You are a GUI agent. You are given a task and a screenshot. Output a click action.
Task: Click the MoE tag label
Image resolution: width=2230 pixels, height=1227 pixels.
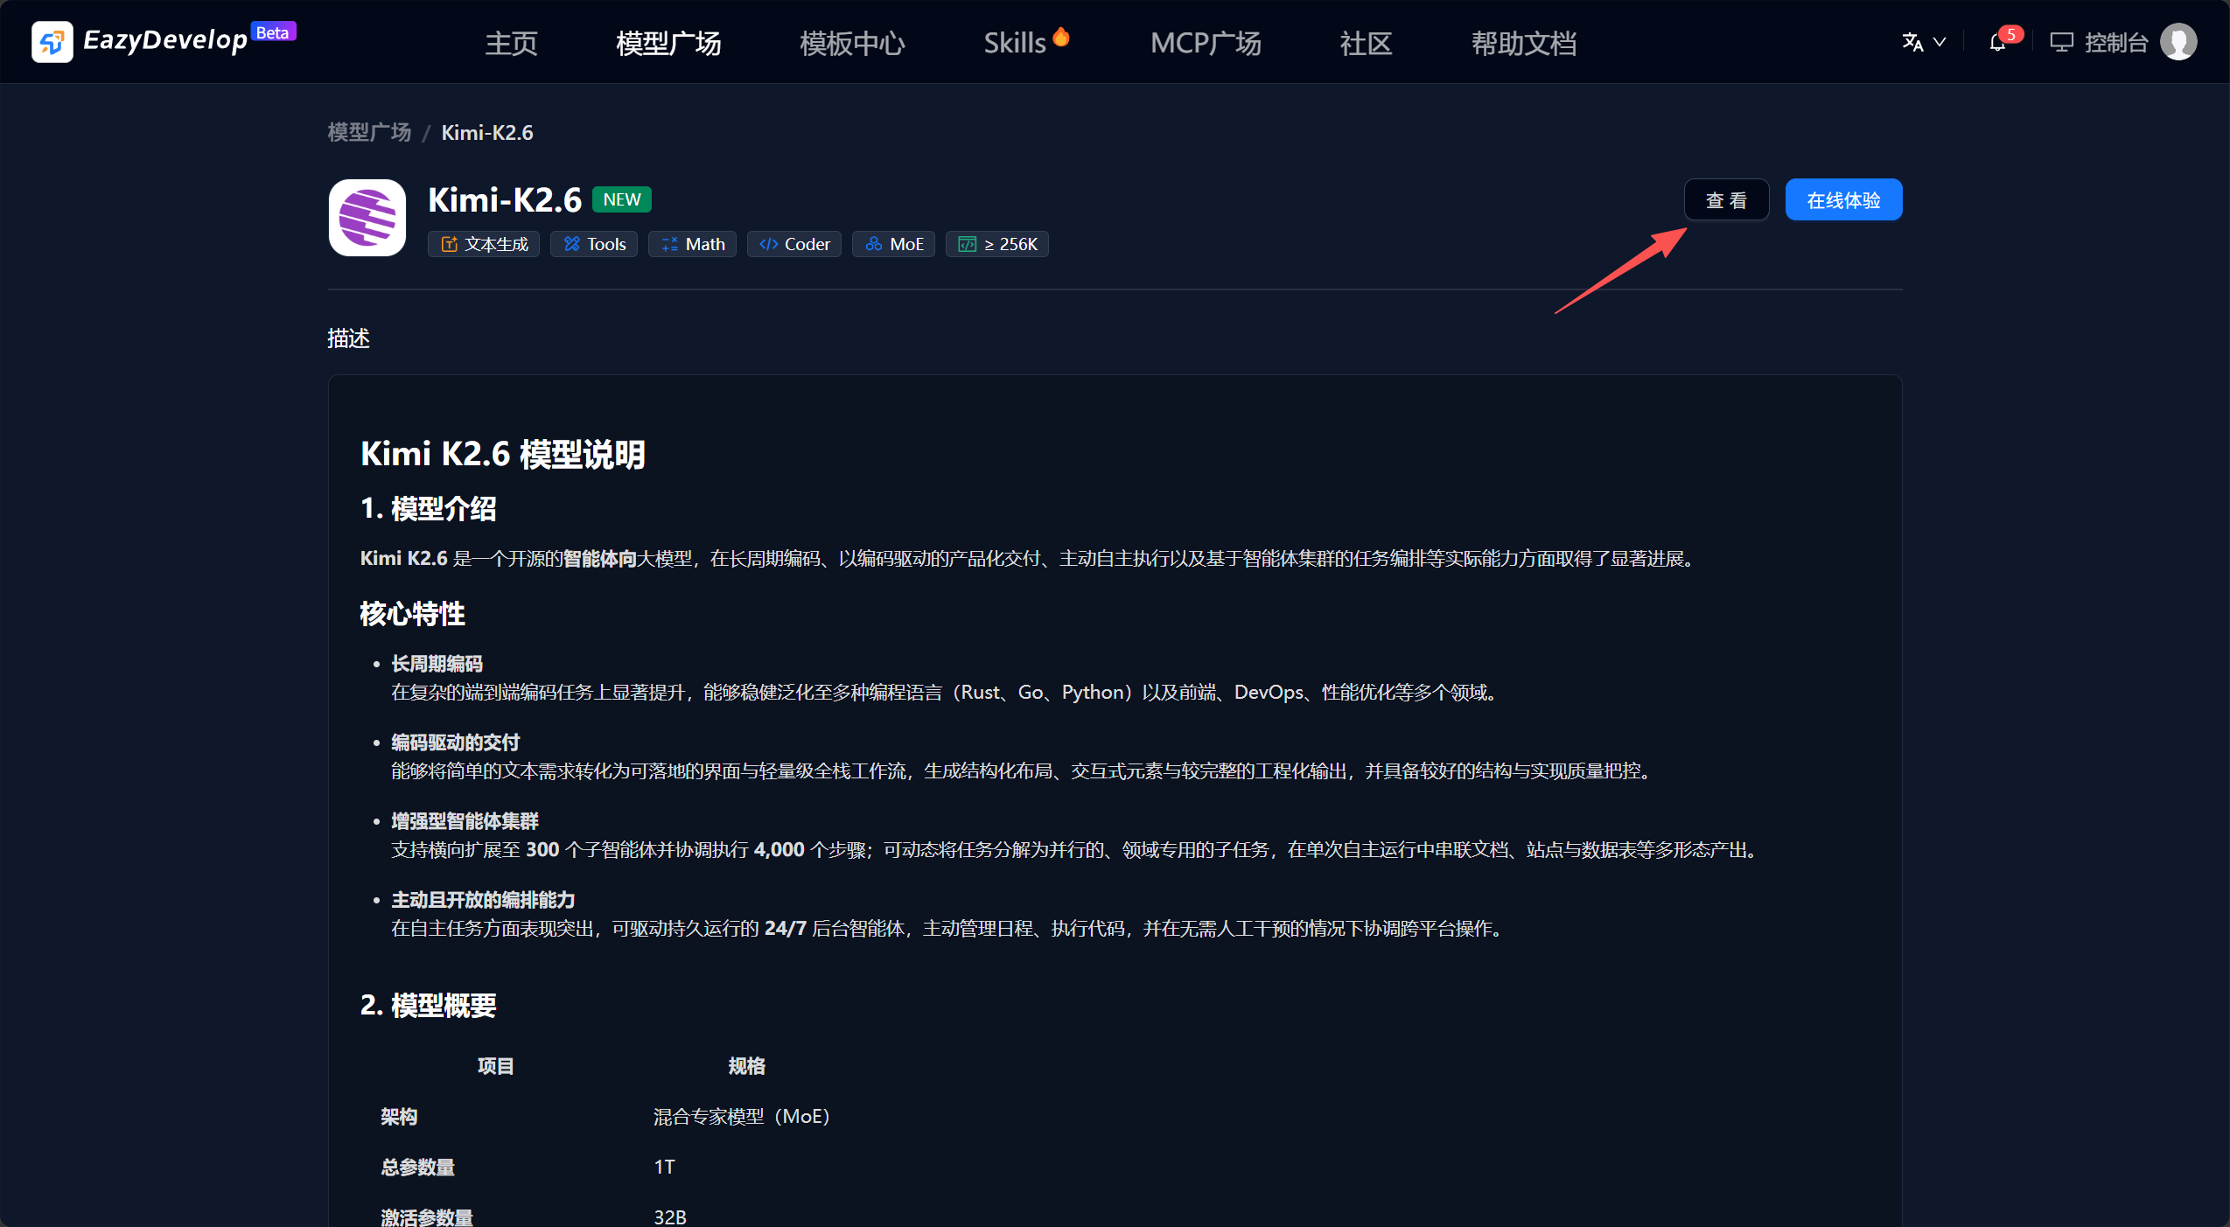pos(906,244)
